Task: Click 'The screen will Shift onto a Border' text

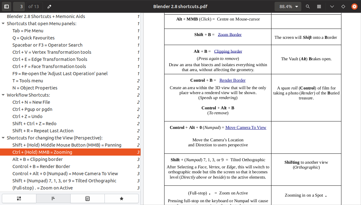Action: coord(306,37)
